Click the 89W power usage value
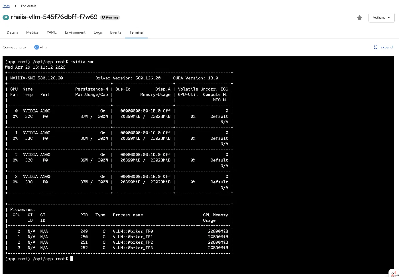 (x=84, y=160)
